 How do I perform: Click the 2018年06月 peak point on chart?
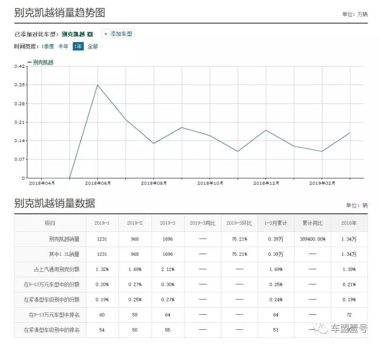(x=98, y=85)
